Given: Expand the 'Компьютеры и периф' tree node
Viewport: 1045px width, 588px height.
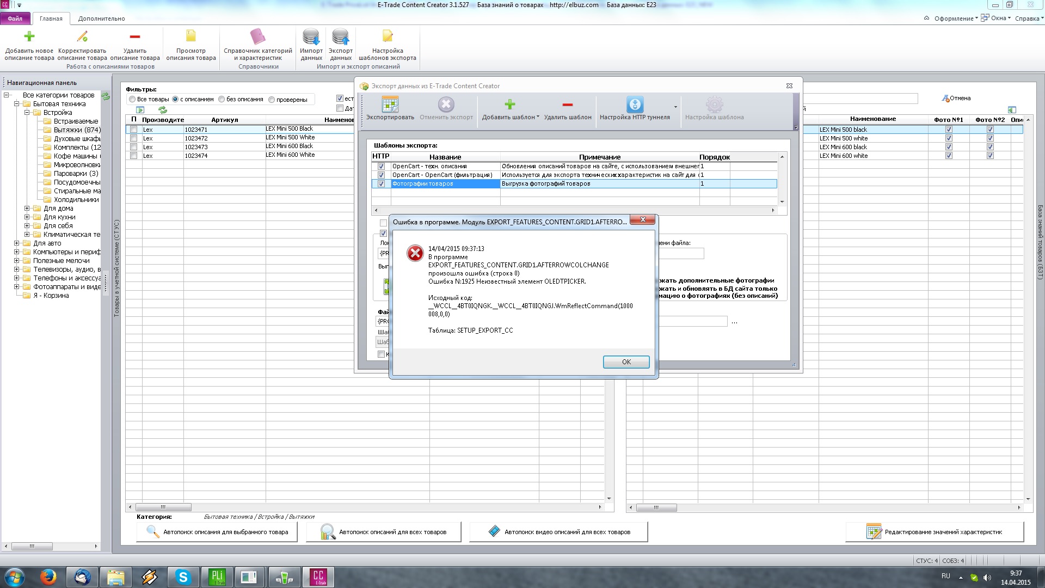Looking at the screenshot, I should point(17,252).
